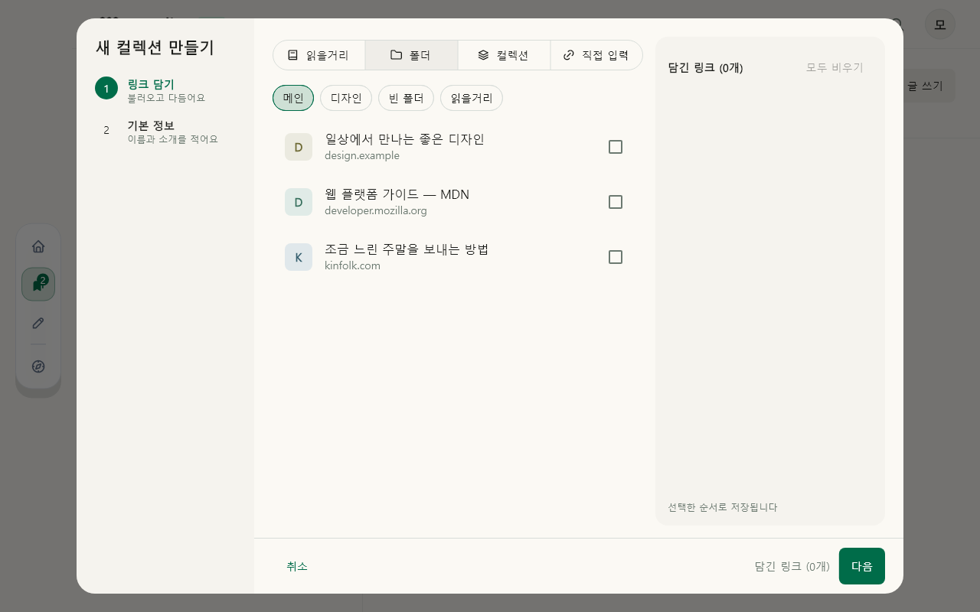The height and width of the screenshot is (612, 980).
Task: Open bookmarks icon with badge 2
Action: pos(38,285)
